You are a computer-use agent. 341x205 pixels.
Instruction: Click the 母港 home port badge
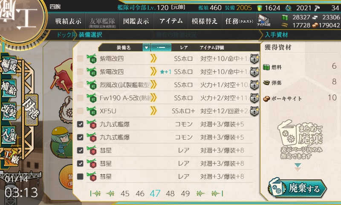32,110
